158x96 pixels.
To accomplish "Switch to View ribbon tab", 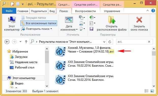I will point(52,11).
